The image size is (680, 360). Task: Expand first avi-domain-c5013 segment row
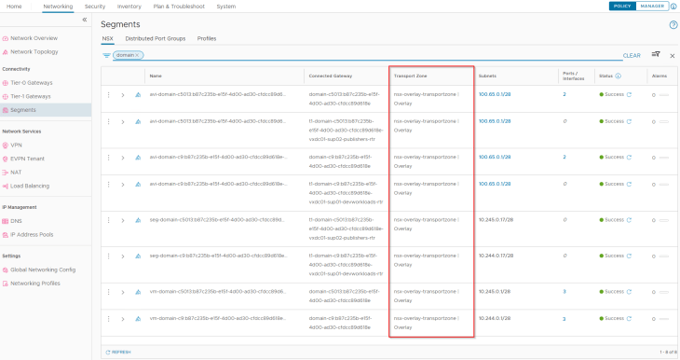[123, 95]
